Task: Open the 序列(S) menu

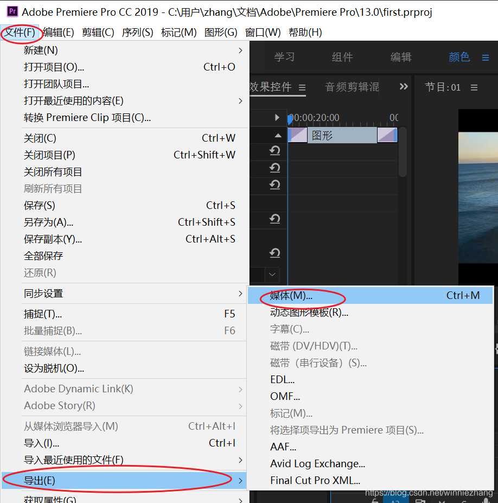Action: 137,33
